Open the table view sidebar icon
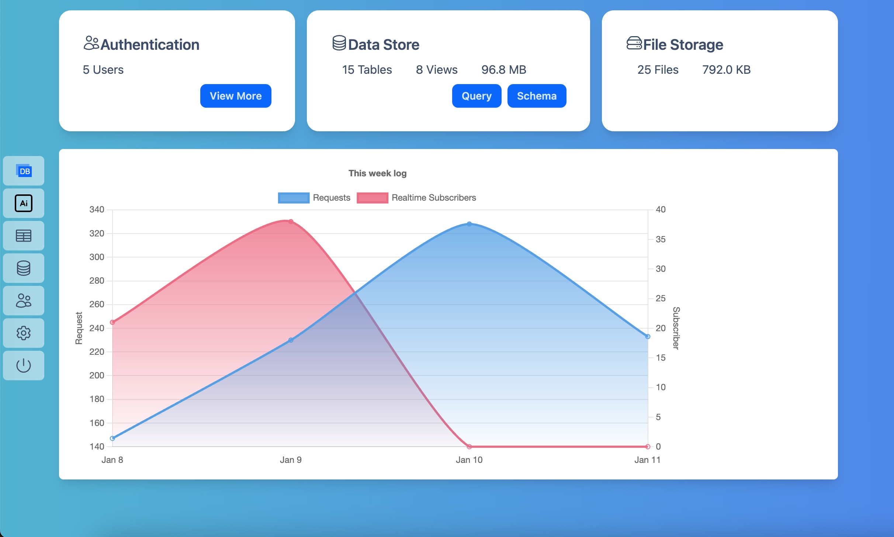 point(24,236)
